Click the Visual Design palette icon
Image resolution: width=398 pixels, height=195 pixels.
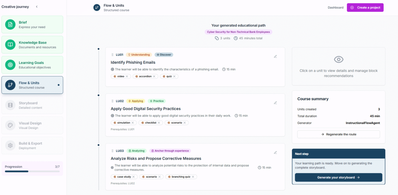10,125
